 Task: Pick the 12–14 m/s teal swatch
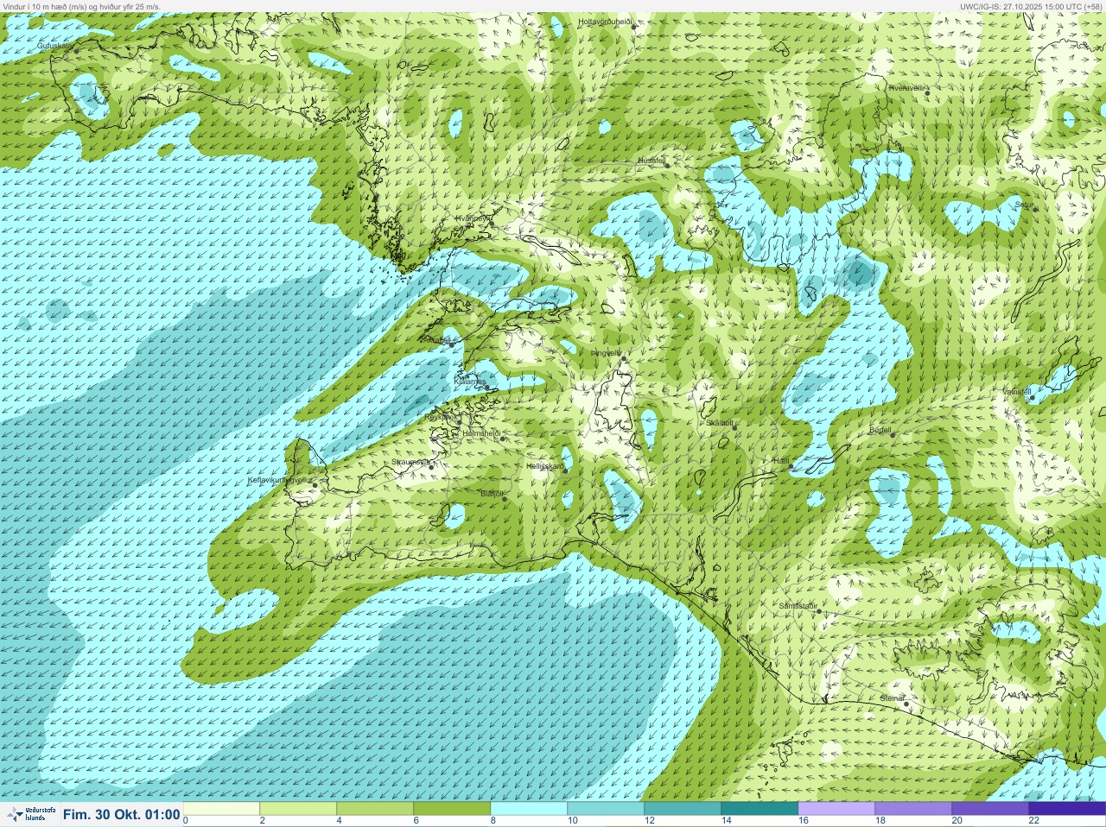(x=683, y=809)
